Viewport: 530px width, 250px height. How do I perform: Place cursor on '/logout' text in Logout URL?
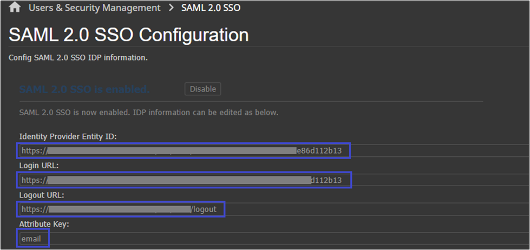pyautogui.click(x=204, y=209)
